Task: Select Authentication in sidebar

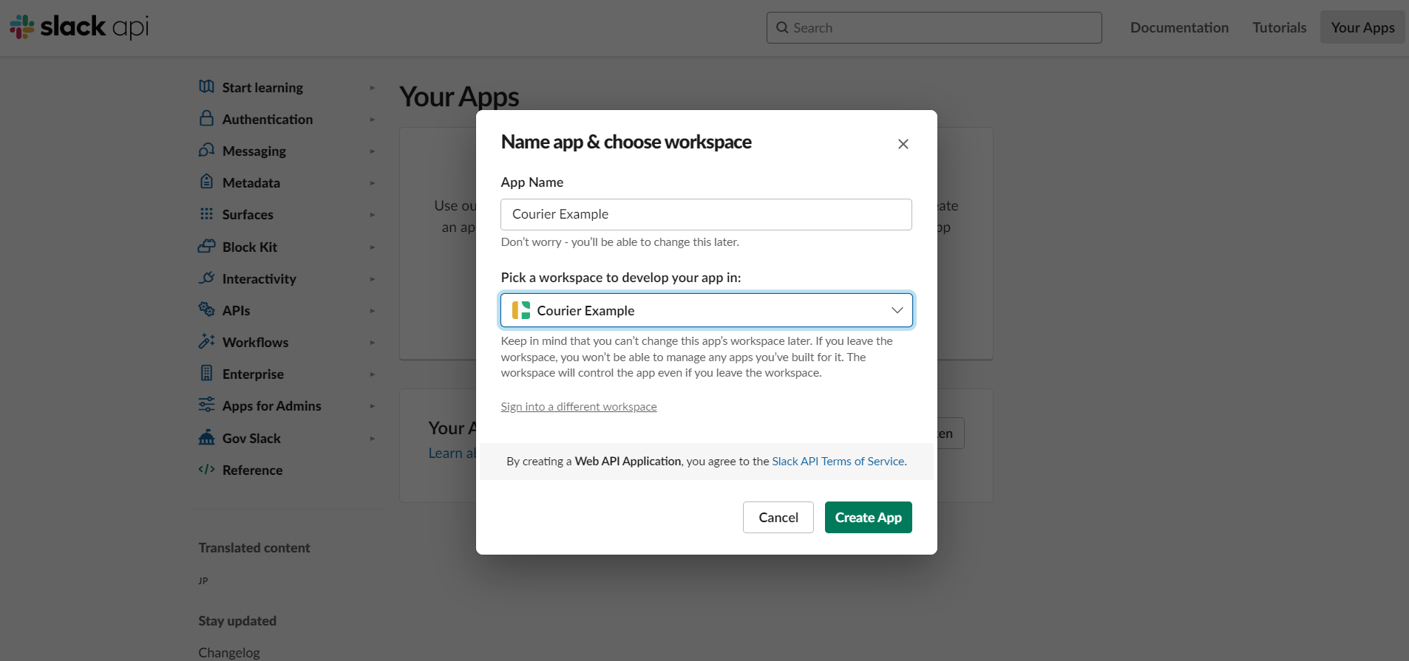Action: tap(268, 120)
